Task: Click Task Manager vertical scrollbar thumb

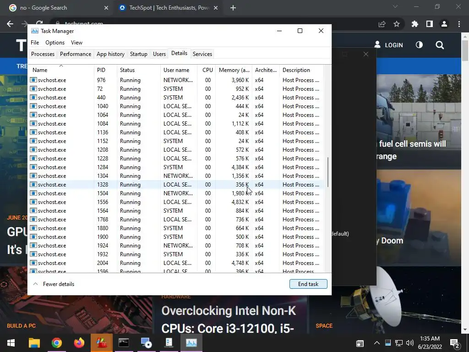Action: [328, 172]
